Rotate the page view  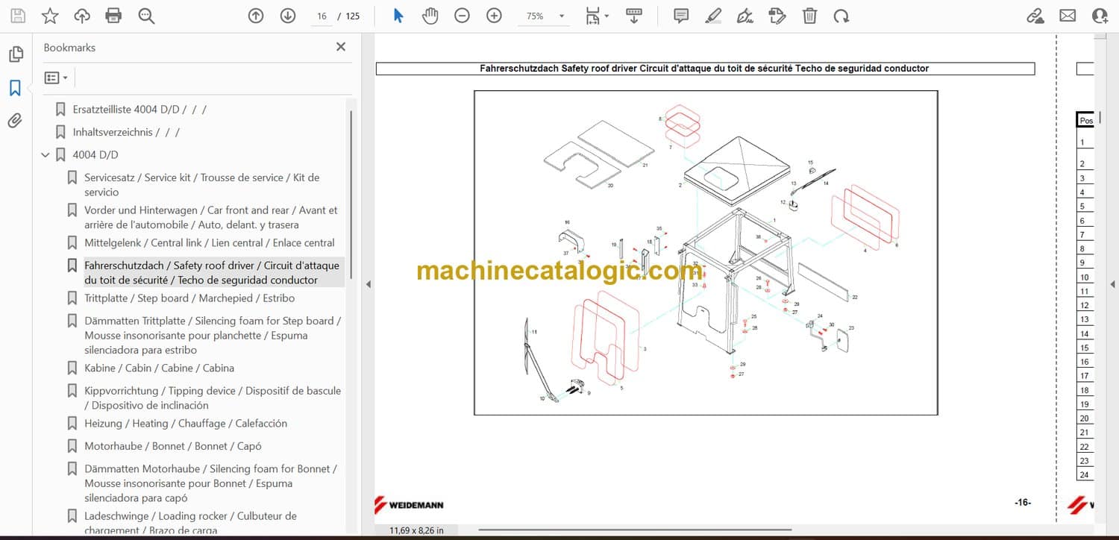(841, 16)
